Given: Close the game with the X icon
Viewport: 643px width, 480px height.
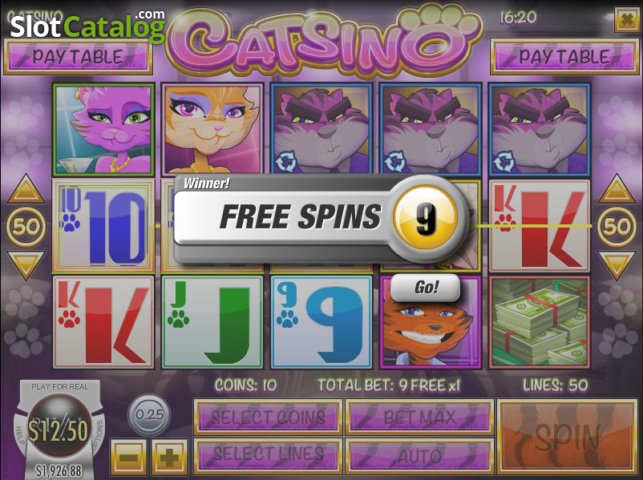Looking at the screenshot, I should tap(626, 18).
